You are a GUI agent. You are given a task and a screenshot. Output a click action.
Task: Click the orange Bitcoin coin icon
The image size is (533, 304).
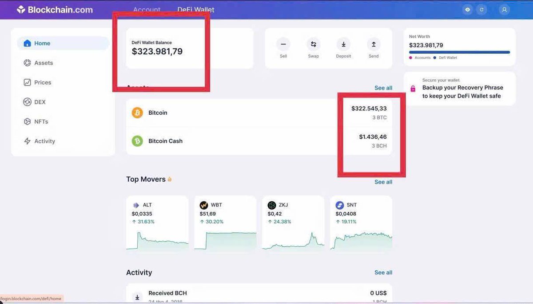(137, 113)
